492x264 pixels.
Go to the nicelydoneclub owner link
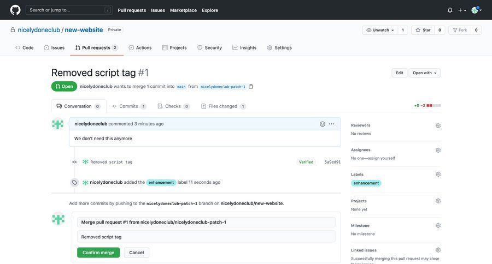click(x=39, y=30)
